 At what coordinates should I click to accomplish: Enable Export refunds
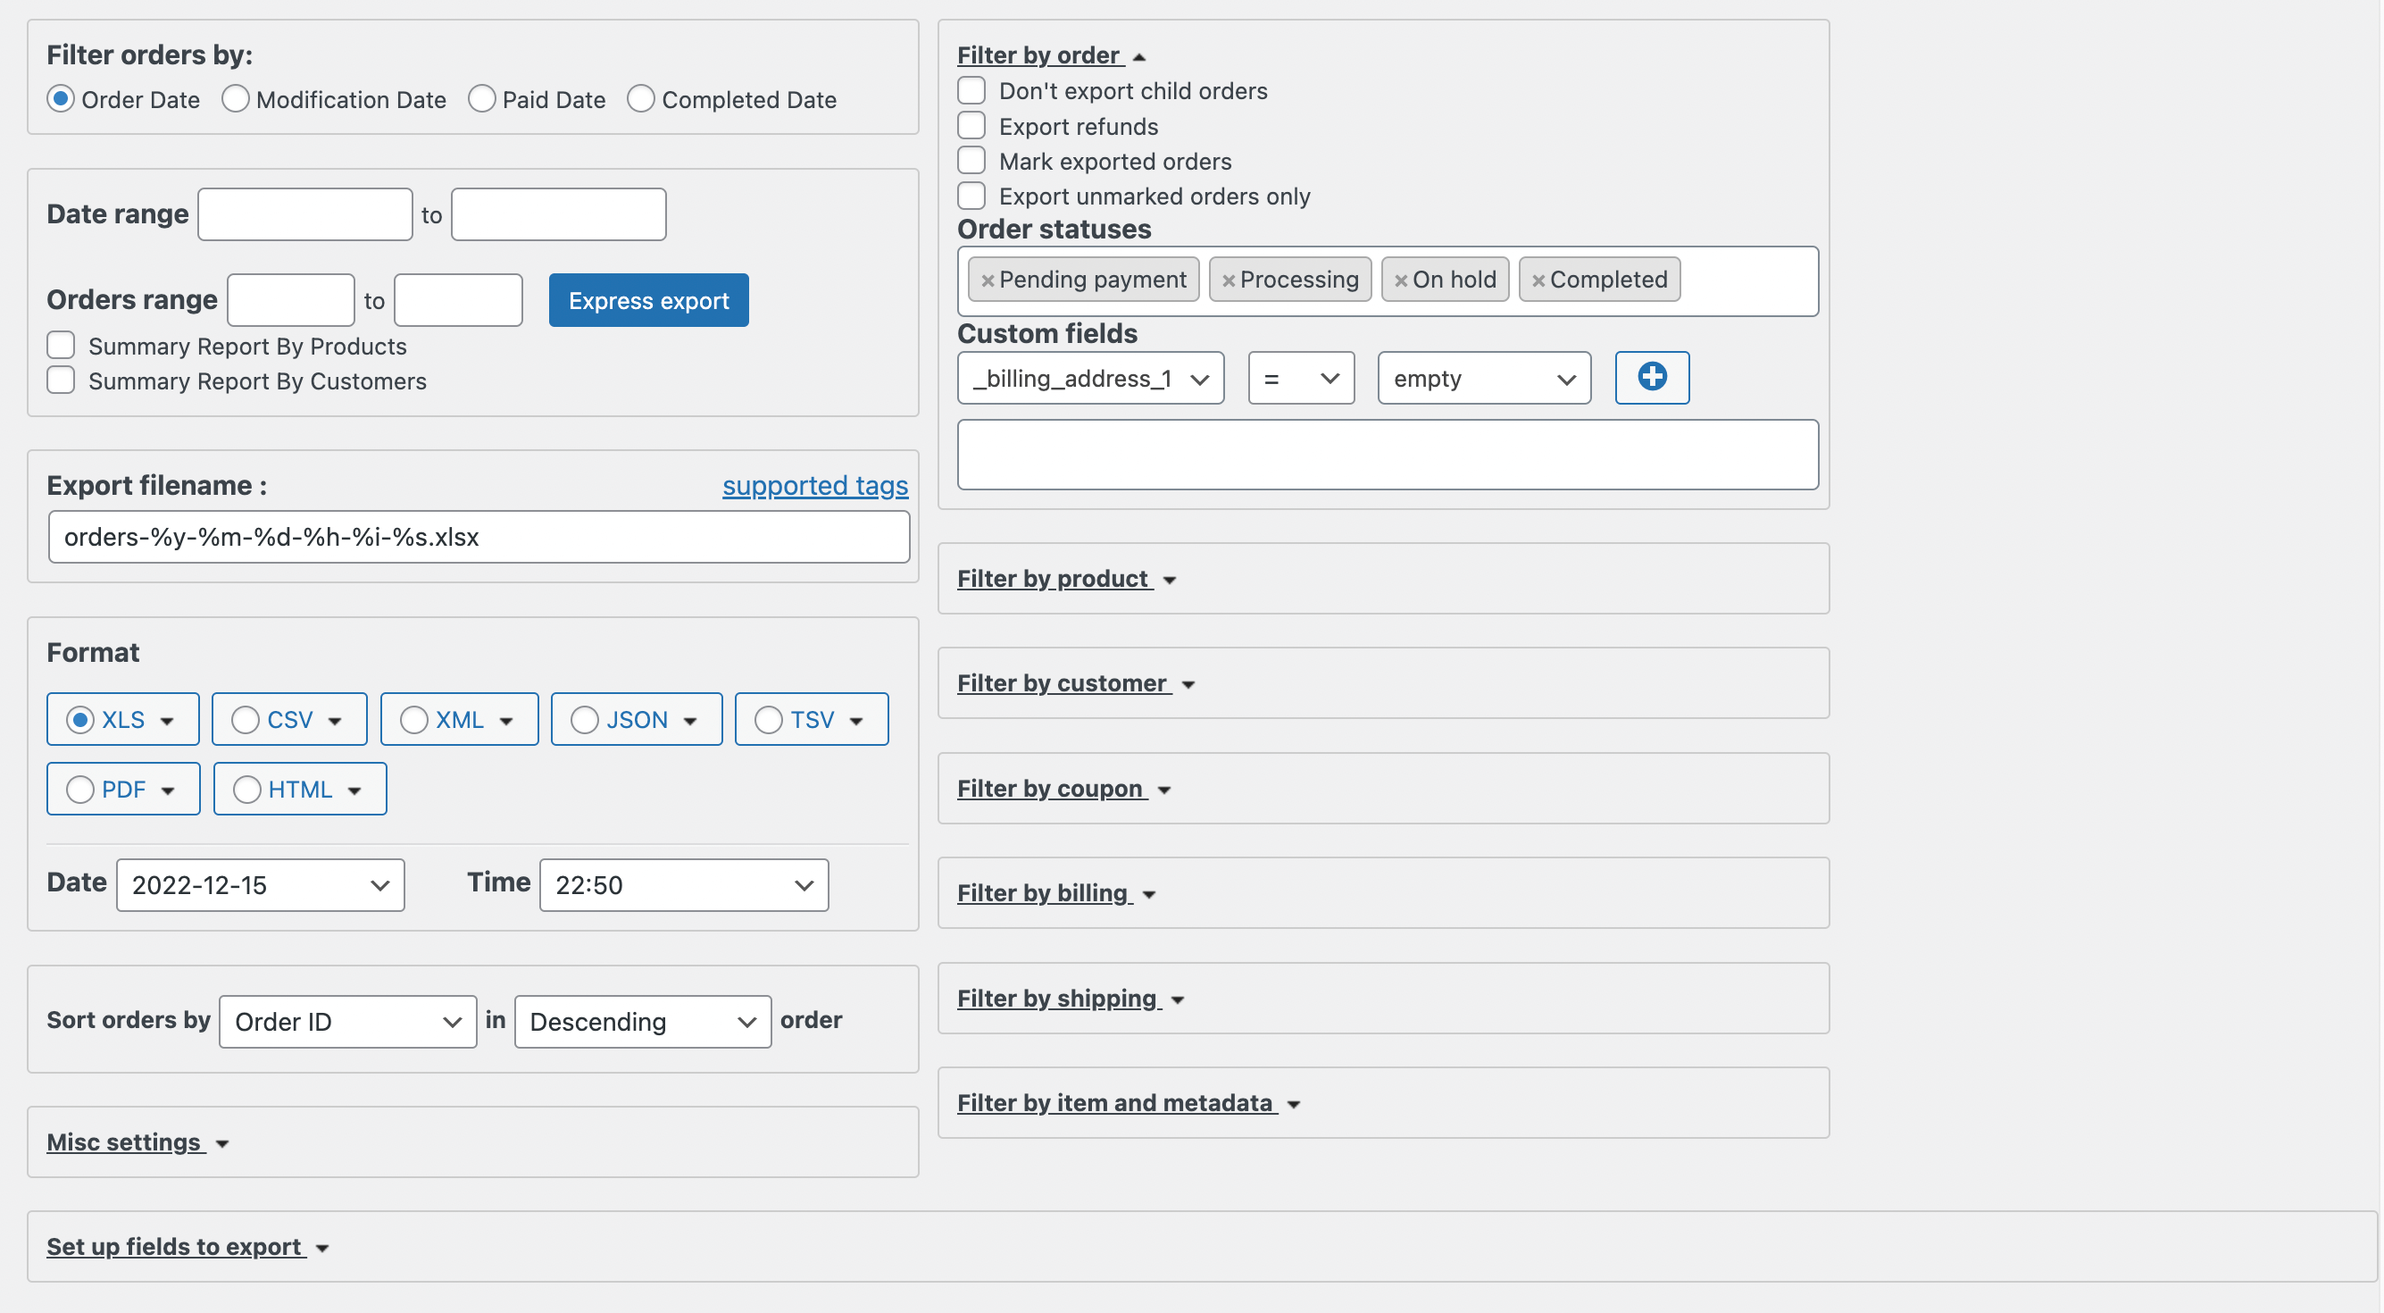pos(971,125)
